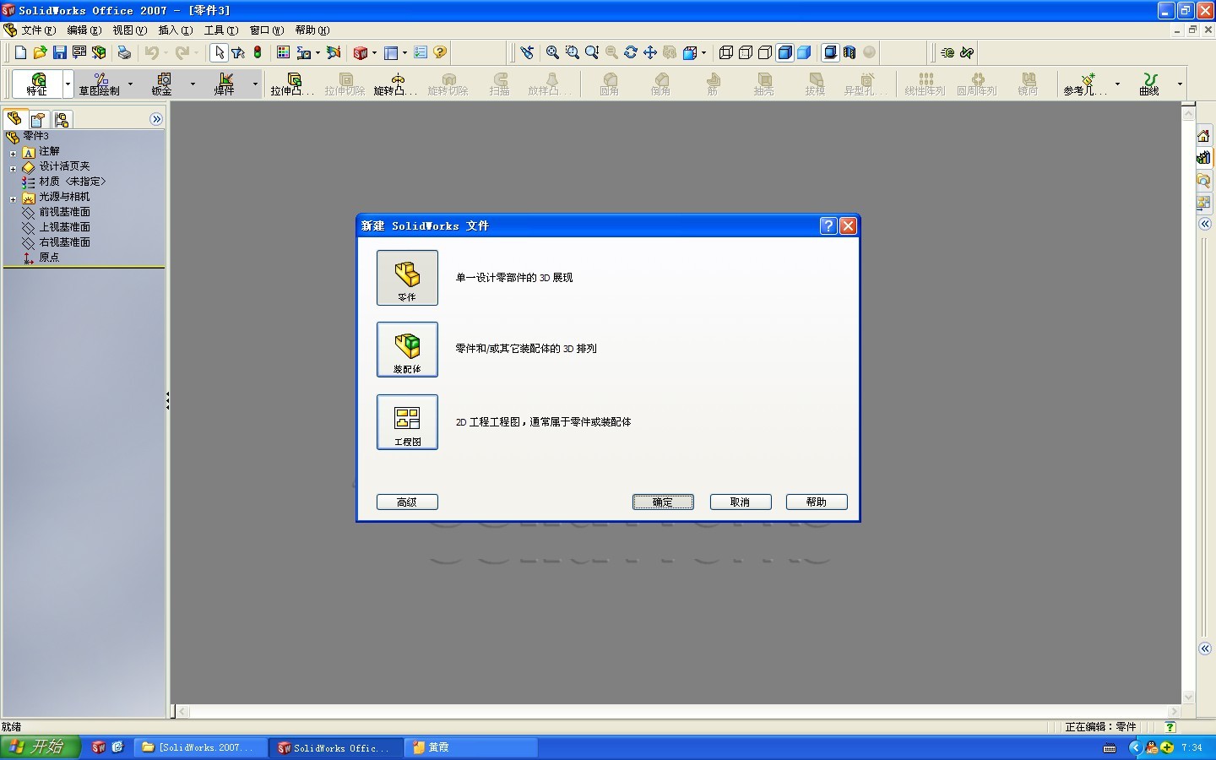Toggle Shadows in Shaded Mode
This screenshot has width=1216, height=760.
pos(830,52)
